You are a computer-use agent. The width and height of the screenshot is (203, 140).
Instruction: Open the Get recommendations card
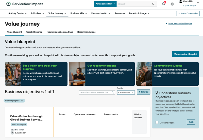click(102, 74)
